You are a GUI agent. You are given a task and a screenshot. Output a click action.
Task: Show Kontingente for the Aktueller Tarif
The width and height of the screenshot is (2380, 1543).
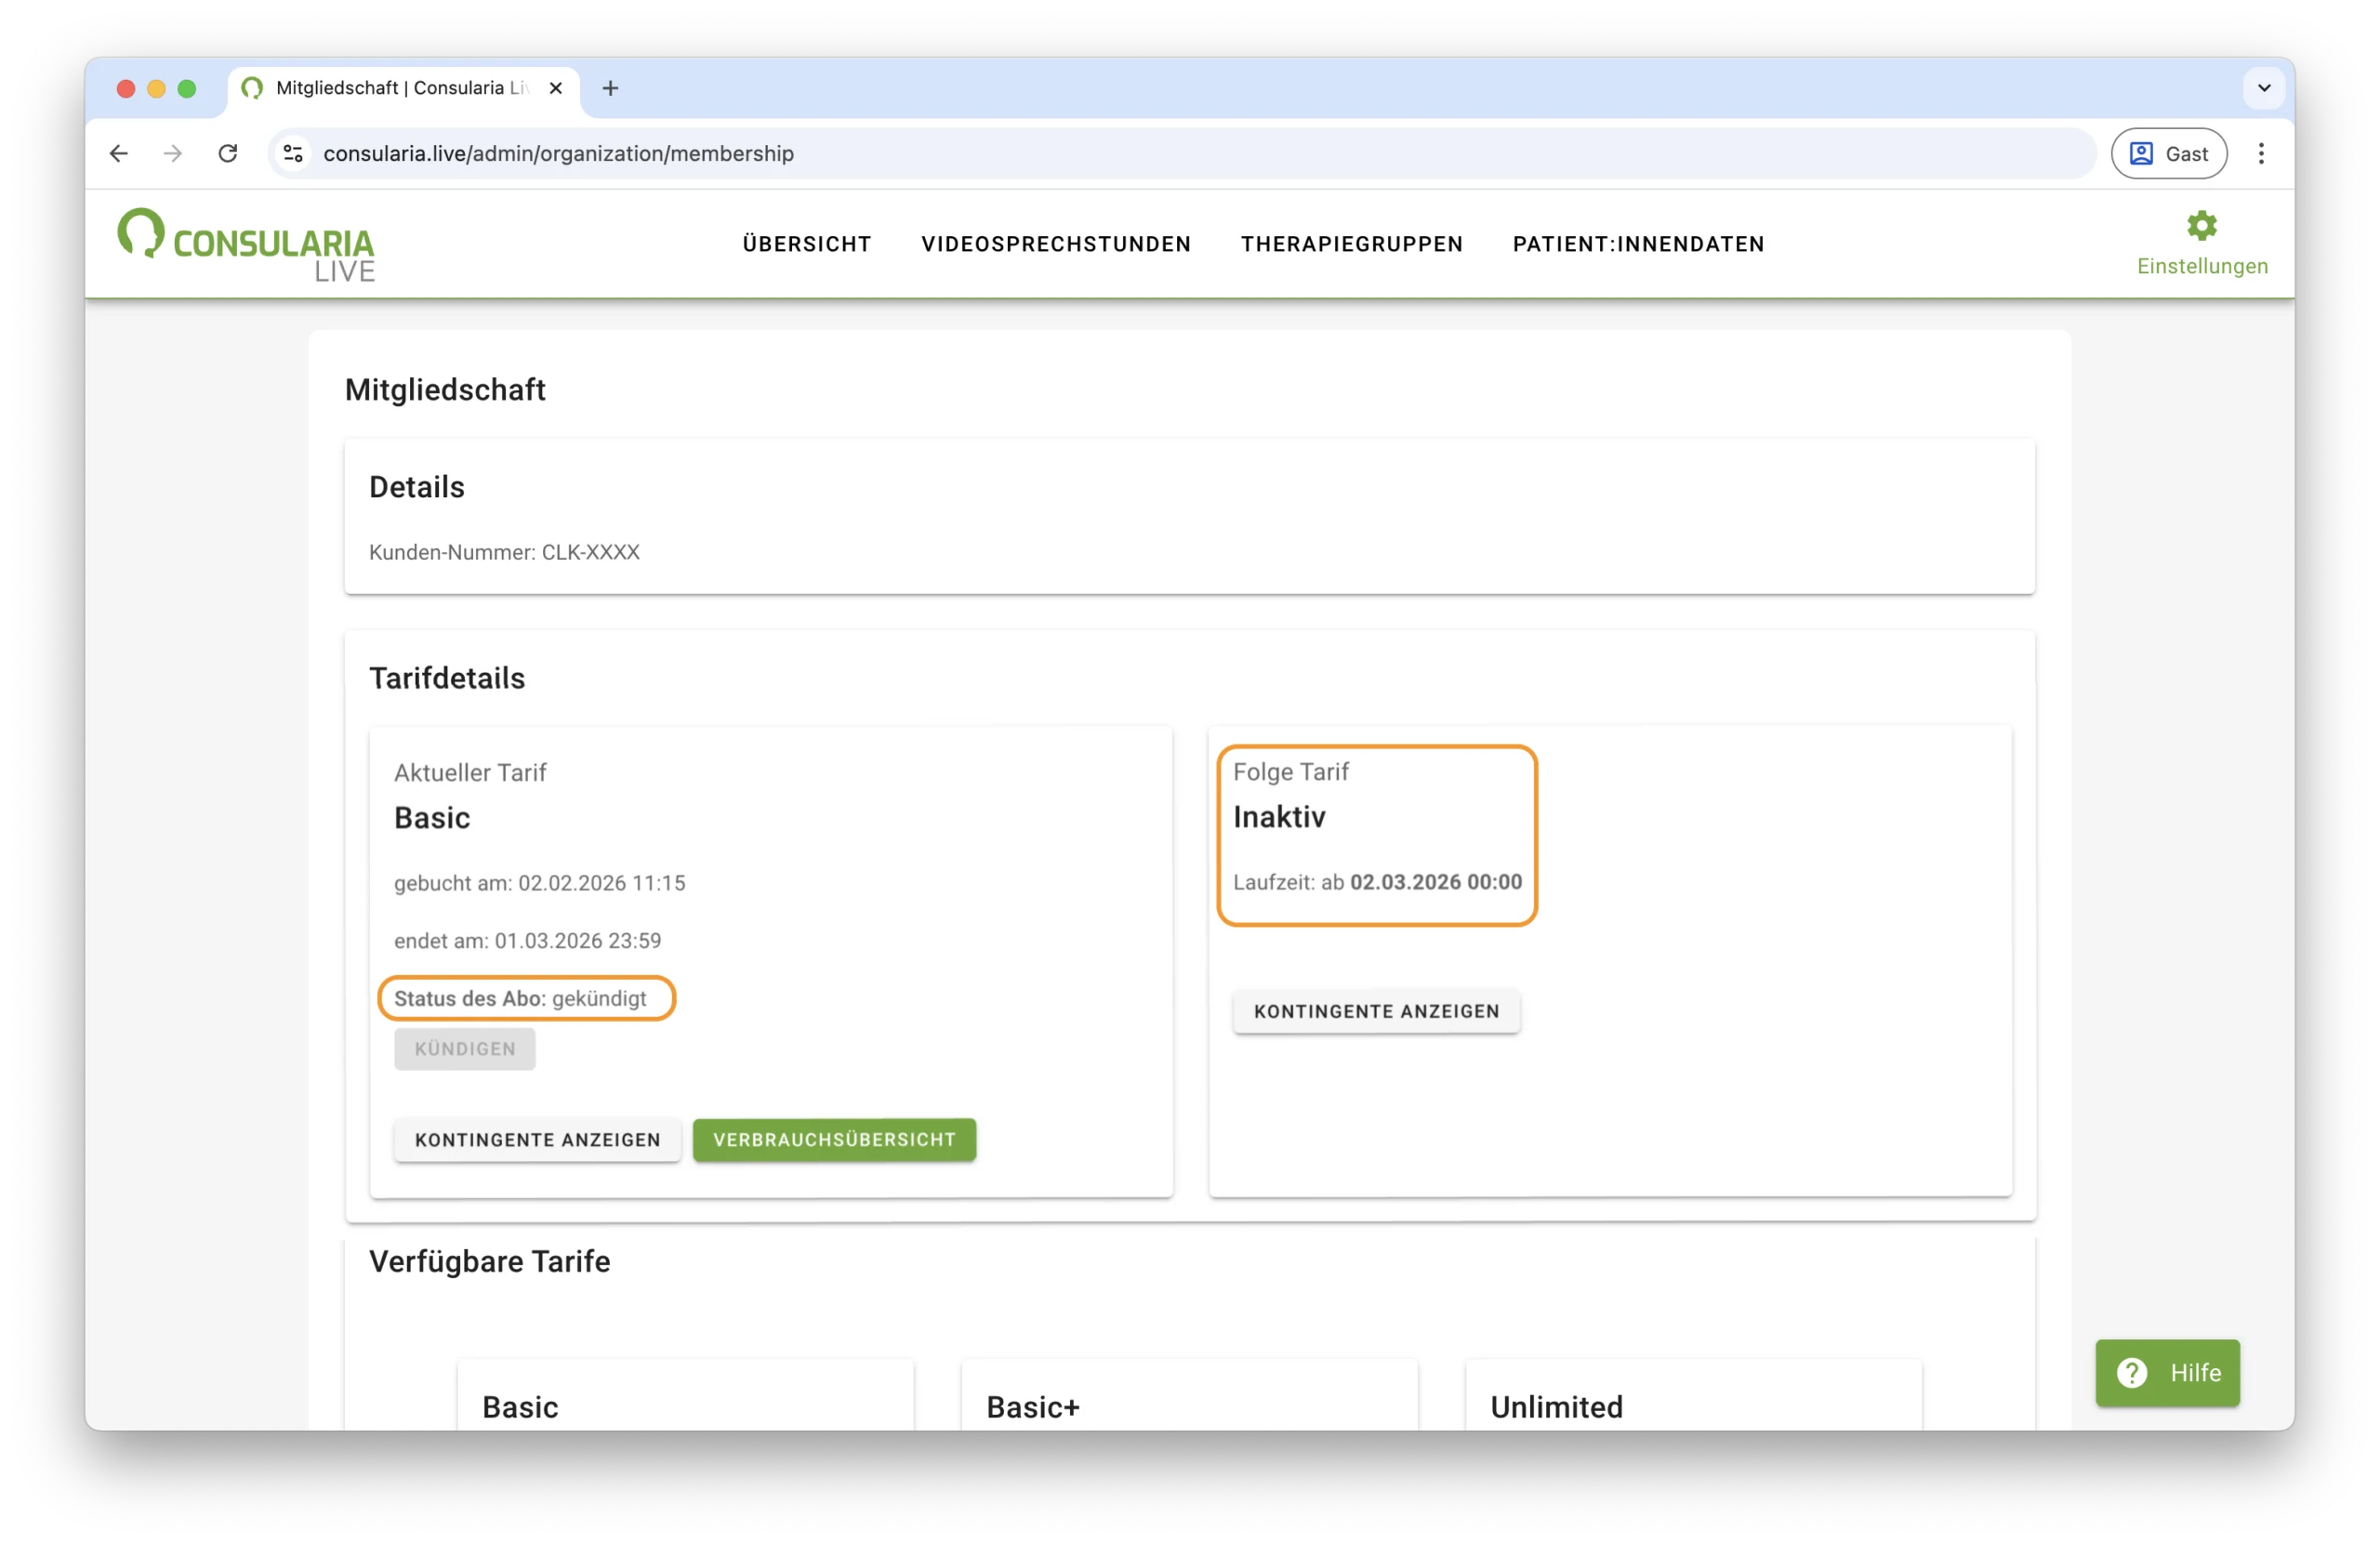pos(537,1139)
